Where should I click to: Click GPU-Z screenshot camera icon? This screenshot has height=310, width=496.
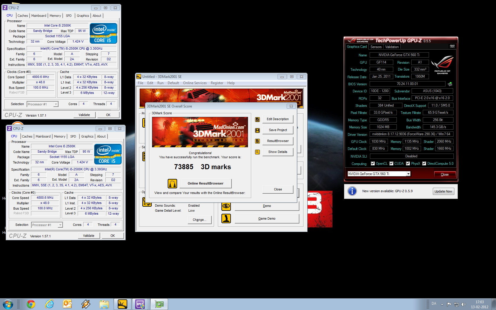(x=452, y=46)
